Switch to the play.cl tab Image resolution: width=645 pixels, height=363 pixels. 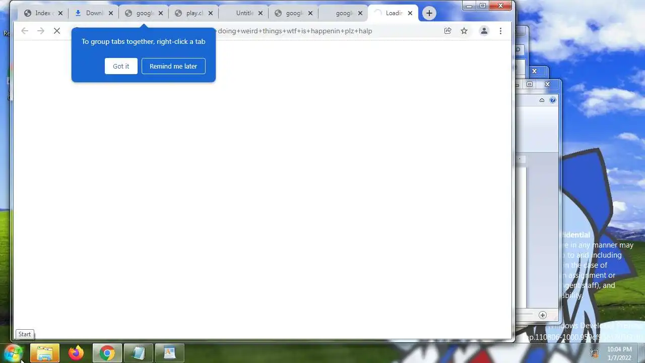193,13
